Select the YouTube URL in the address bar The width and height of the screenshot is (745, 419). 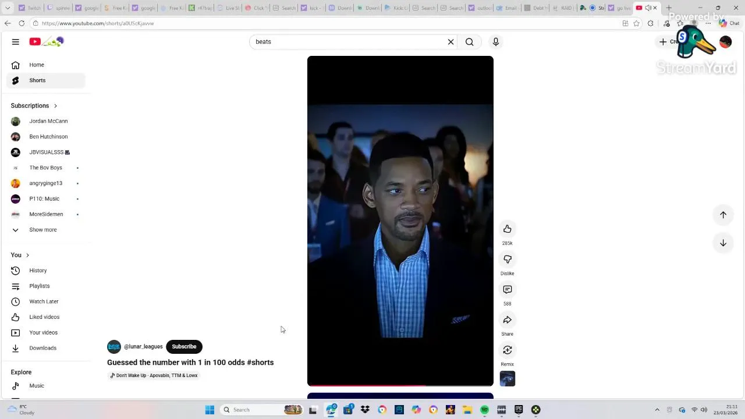(98, 23)
